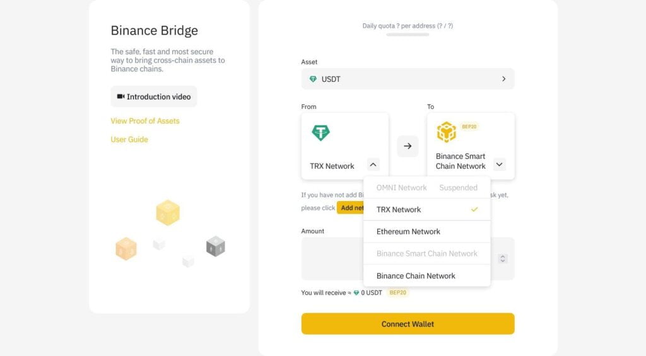The height and width of the screenshot is (356, 646).
Task: Click the Tether logo in From card
Action: tap(321, 133)
